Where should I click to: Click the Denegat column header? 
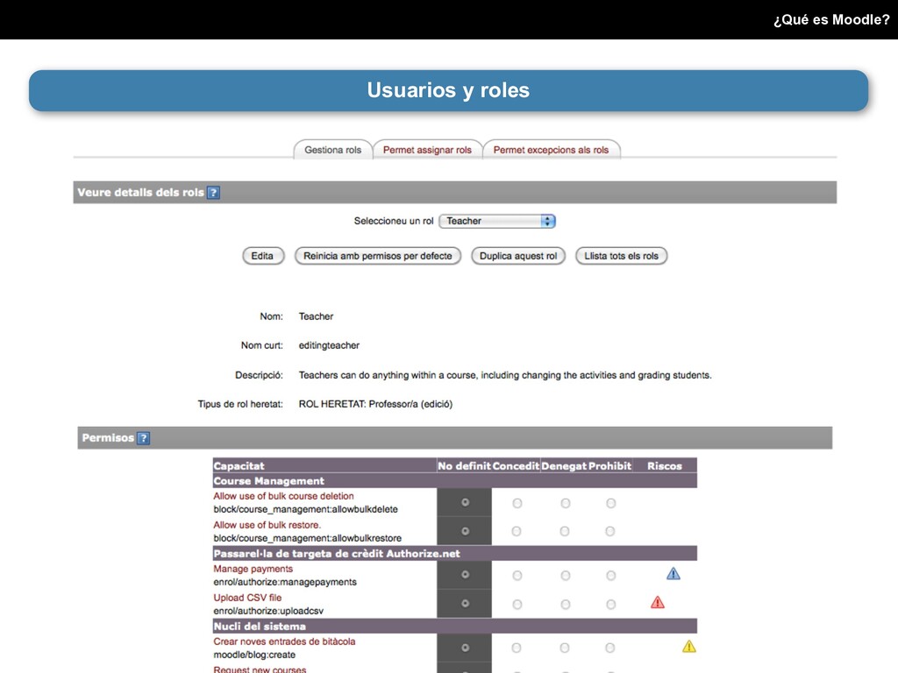pos(564,466)
